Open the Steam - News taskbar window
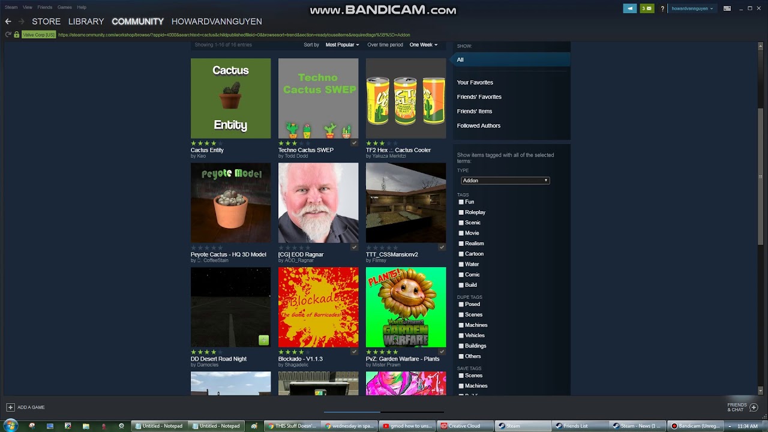The height and width of the screenshot is (432, 768). (x=637, y=426)
